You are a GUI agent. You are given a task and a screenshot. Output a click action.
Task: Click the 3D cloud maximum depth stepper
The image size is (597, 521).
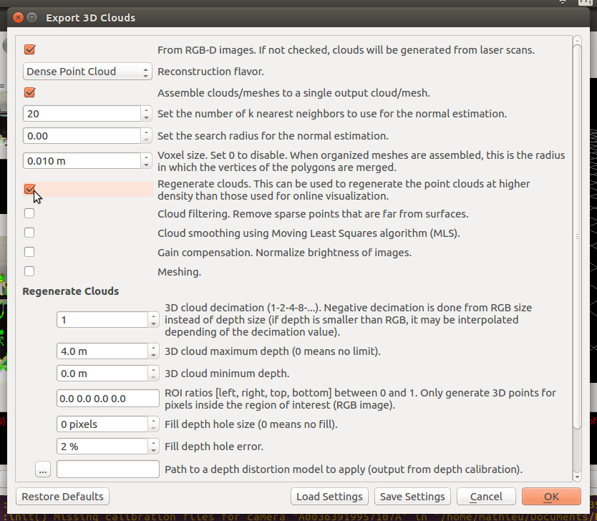(x=153, y=351)
